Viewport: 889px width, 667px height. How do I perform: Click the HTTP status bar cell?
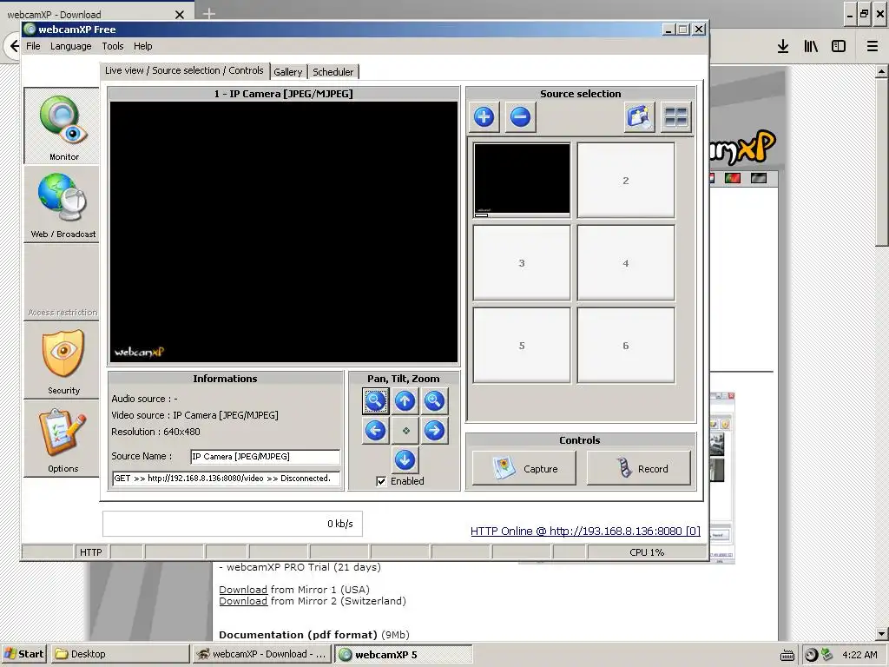tap(90, 551)
